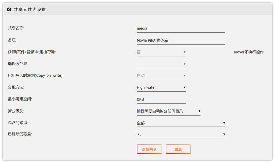Screen dimensions: 275x163
Task: Open the High-water allocation method dropdown
Action: pyautogui.click(x=161, y=87)
